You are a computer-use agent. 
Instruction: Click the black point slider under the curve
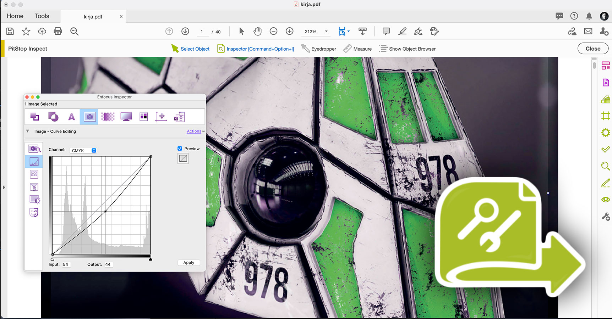pyautogui.click(x=151, y=259)
